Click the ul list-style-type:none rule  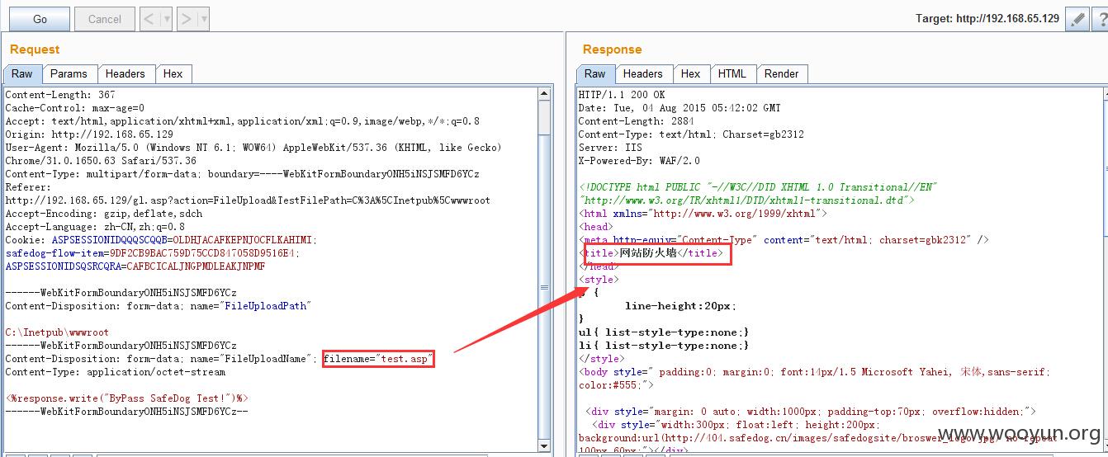coord(664,332)
